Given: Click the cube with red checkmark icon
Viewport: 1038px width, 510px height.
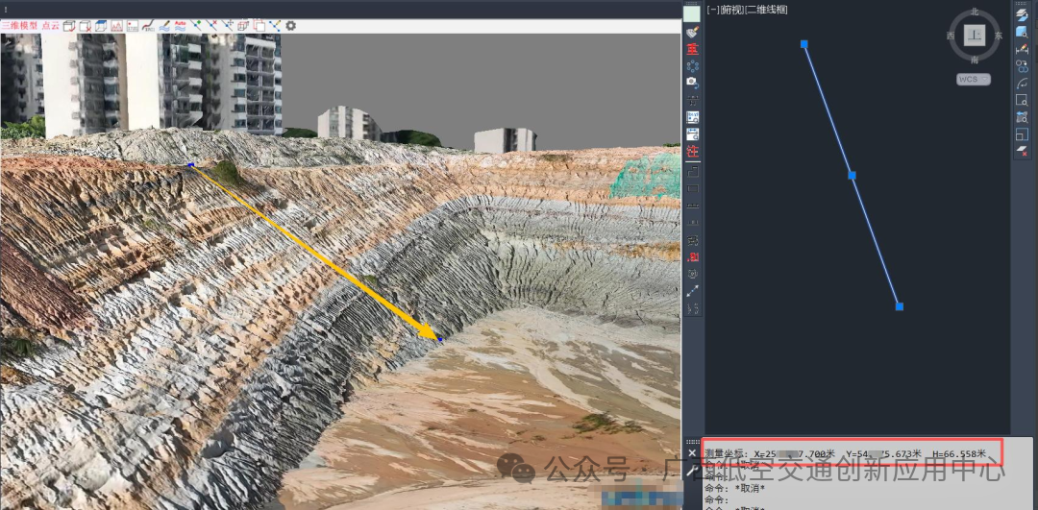Looking at the screenshot, I should tap(69, 26).
